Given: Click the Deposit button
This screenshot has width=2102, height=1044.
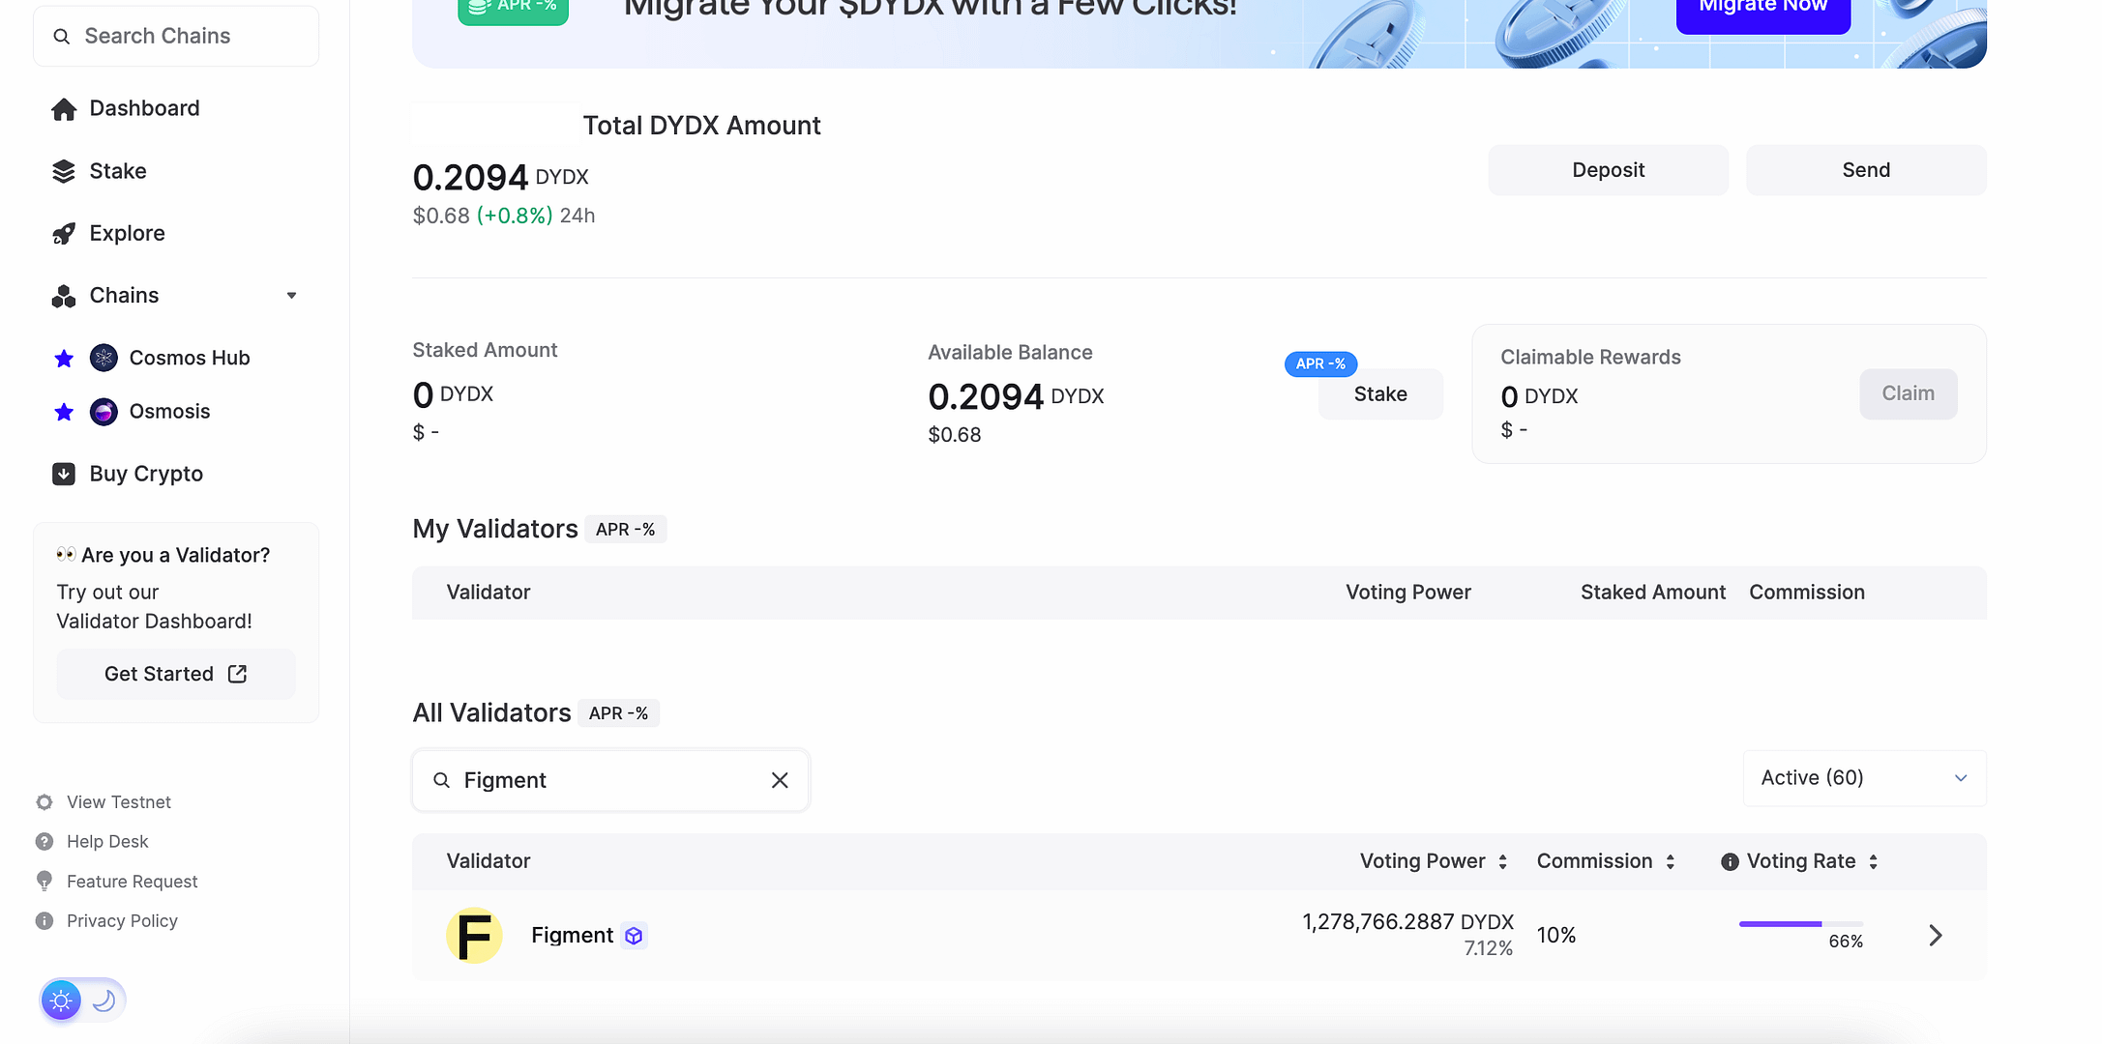Looking at the screenshot, I should [x=1608, y=169].
